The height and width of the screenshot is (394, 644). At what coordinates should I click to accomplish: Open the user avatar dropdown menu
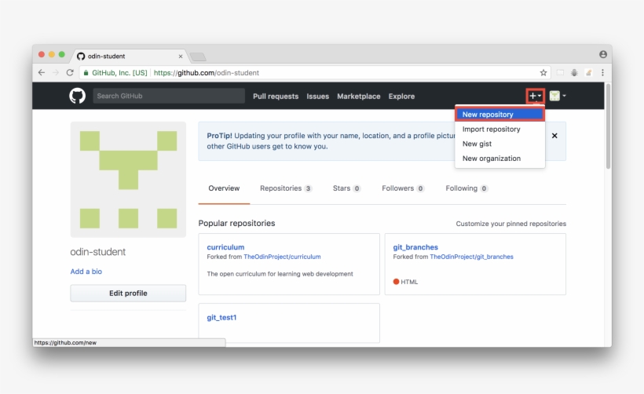point(558,96)
